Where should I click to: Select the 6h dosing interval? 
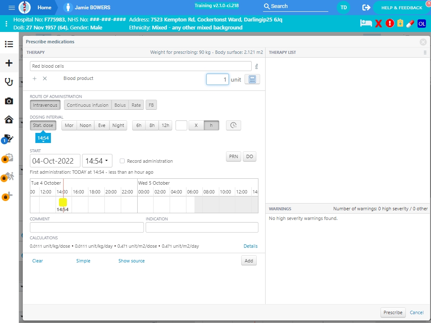point(139,125)
